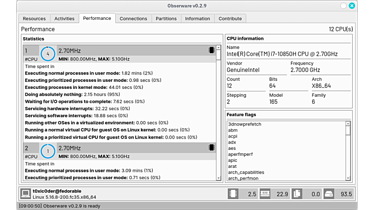Viewport: 374px width, 210px height.
Task: Click the swap pages icon in status bar
Action: click(297, 194)
